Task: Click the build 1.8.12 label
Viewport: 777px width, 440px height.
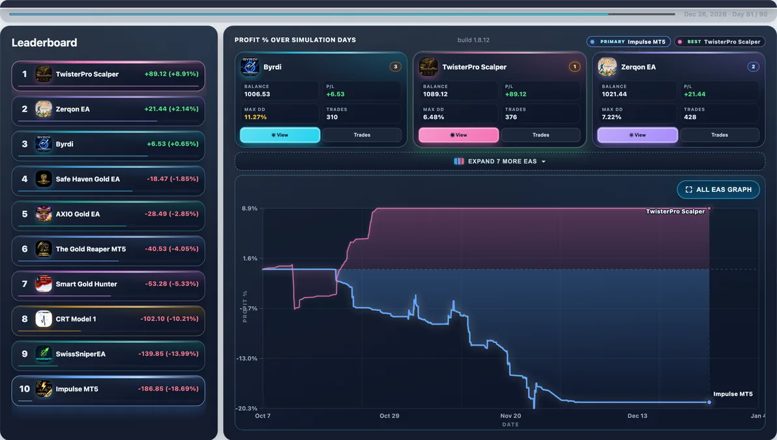Action: [473, 40]
